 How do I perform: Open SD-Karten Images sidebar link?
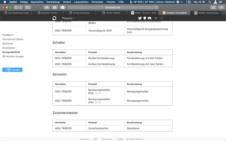13,57
